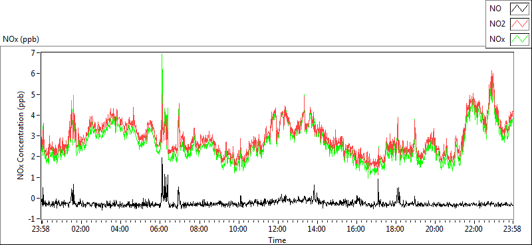Click the 23:58 start time axis label
The height and width of the screenshot is (245, 532).
42,229
